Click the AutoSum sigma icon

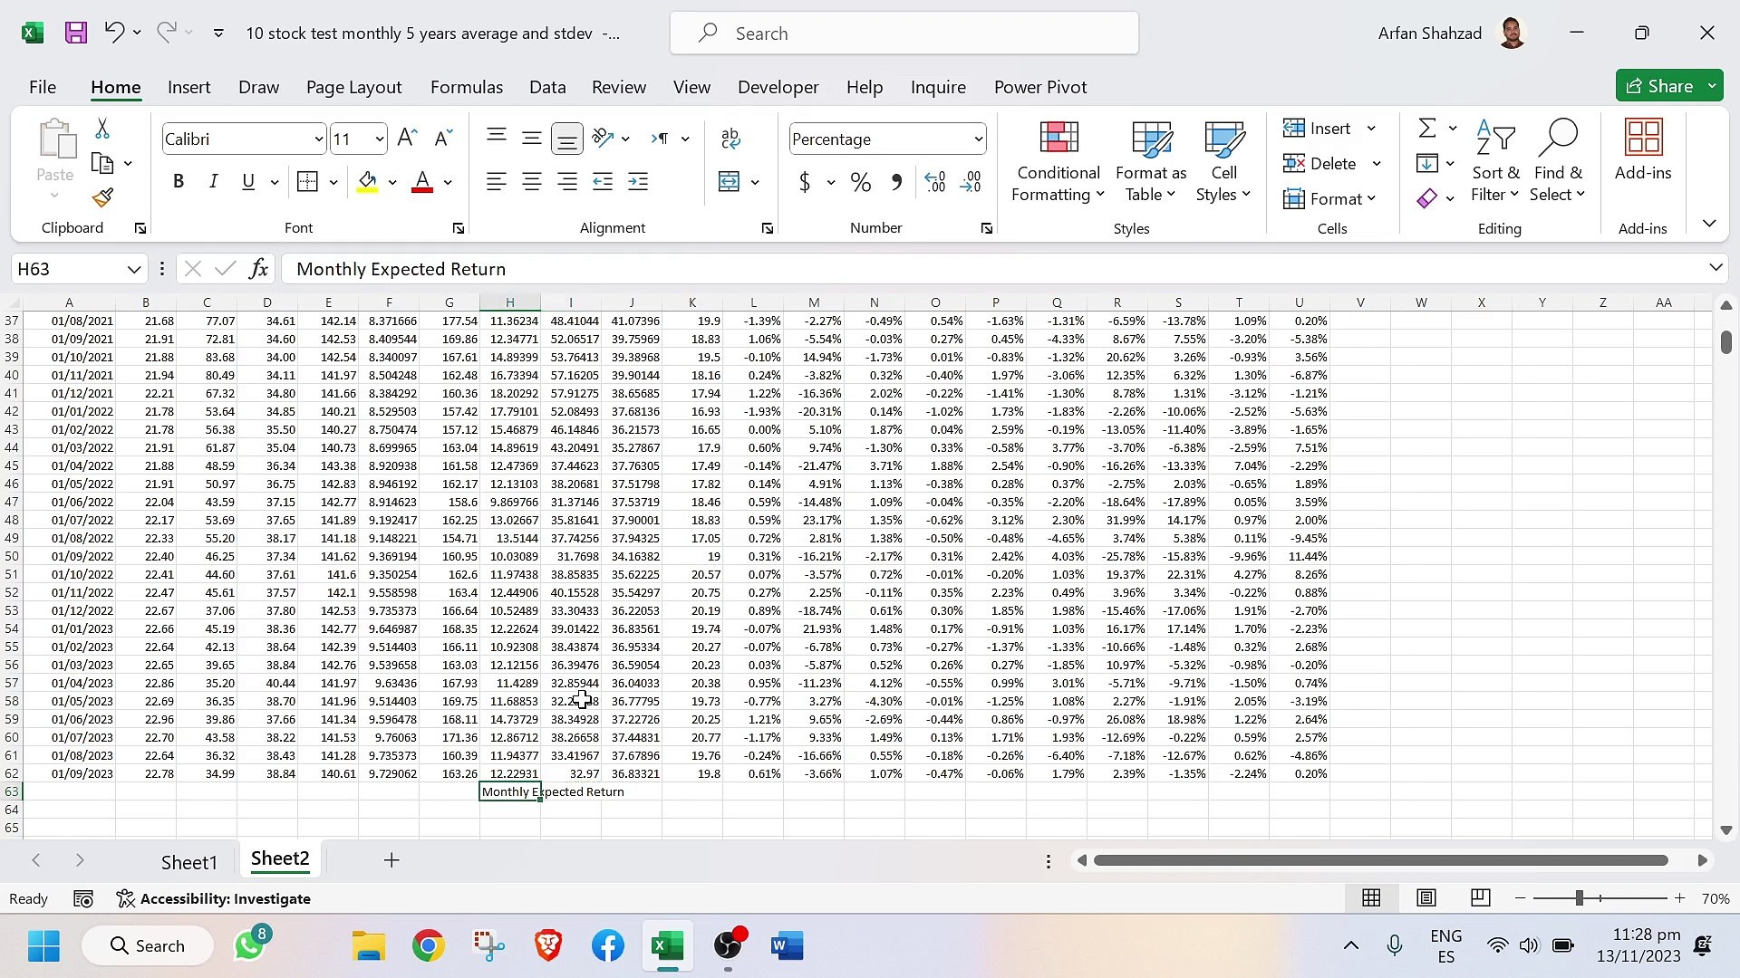point(1427,129)
